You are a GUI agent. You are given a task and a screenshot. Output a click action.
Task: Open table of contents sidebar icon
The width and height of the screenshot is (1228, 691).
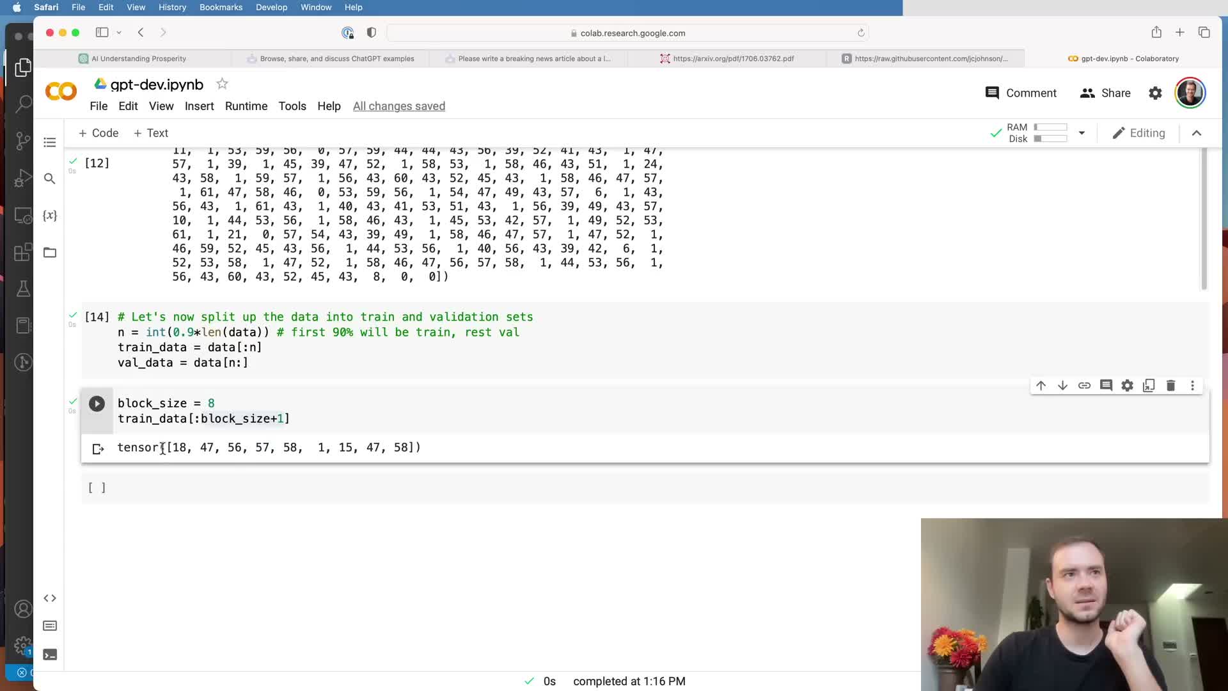(x=50, y=142)
